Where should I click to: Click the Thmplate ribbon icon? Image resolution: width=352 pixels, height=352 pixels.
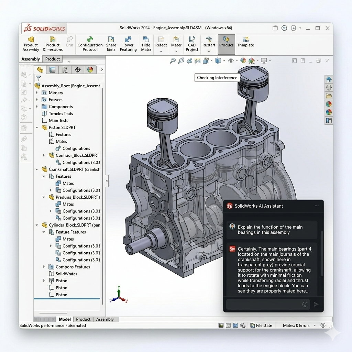coord(245,42)
